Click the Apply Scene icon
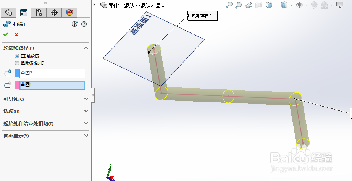Screen dimensions: 352x181 325,5
